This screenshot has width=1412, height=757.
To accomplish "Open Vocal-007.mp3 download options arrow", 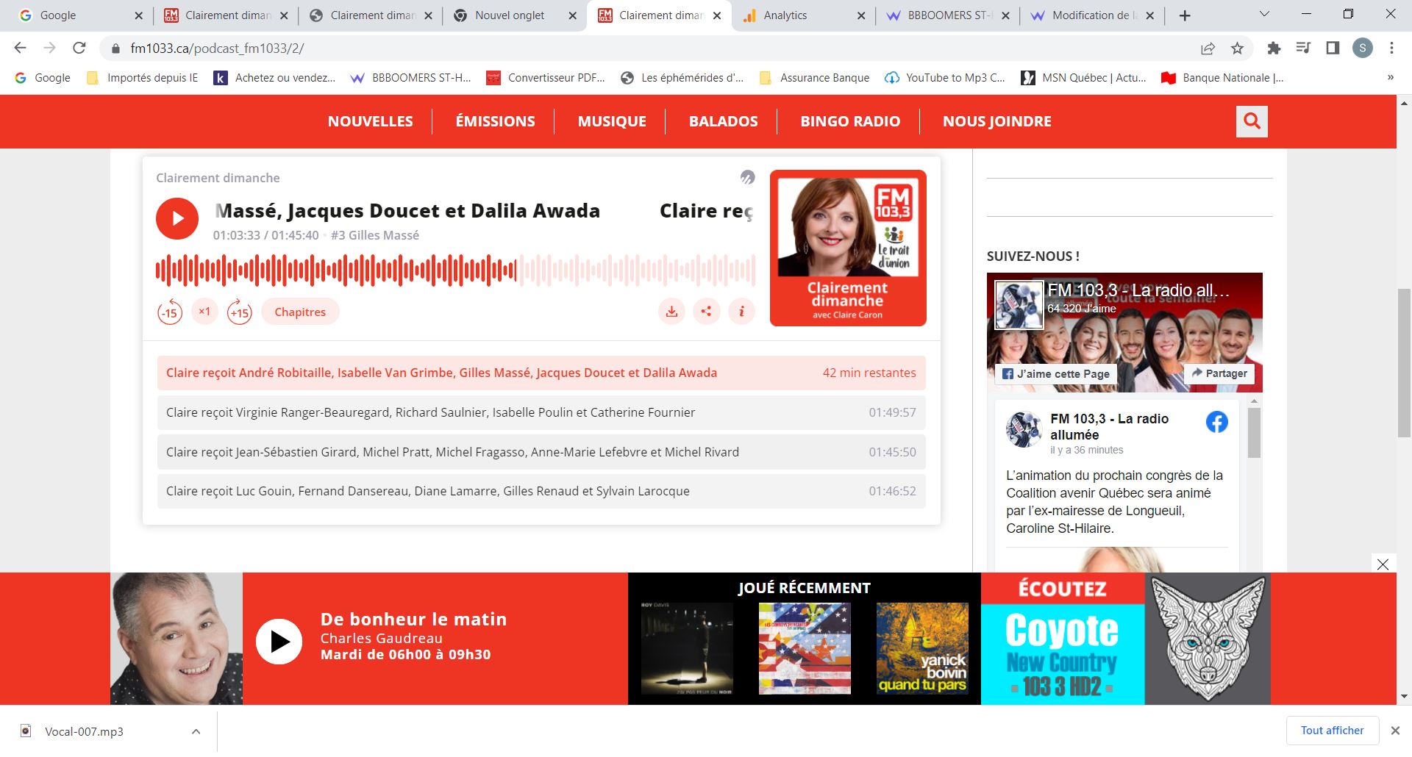I will 196,731.
